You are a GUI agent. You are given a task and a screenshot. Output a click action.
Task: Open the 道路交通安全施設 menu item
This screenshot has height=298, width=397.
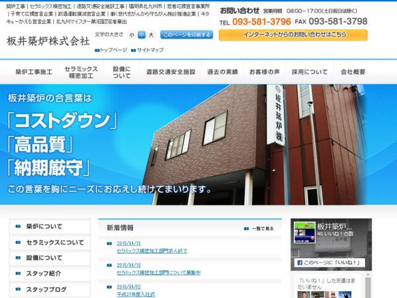click(x=171, y=72)
